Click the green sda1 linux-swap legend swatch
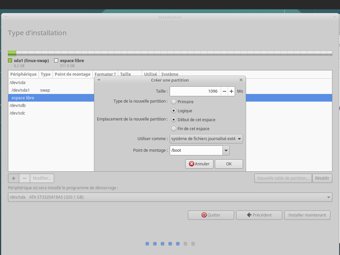 click(x=10, y=61)
